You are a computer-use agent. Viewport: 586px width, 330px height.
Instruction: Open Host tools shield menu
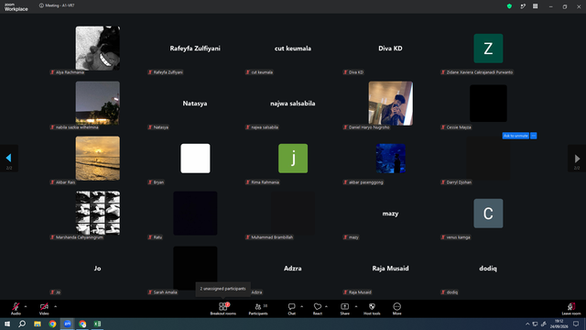tap(372, 309)
